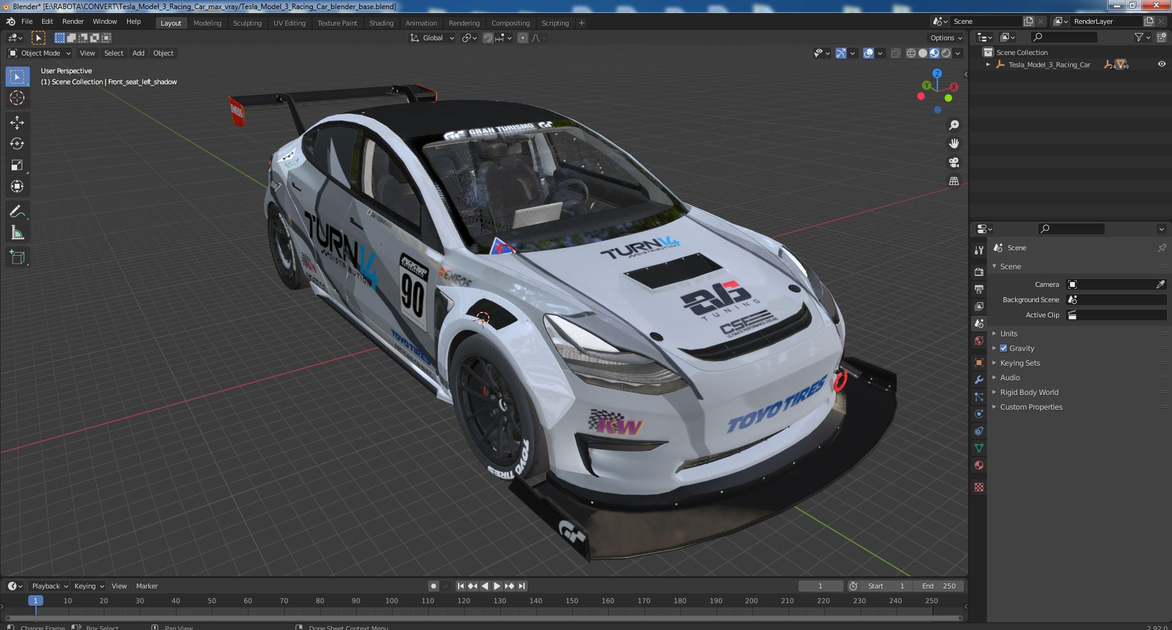Open the Texture properties tab
The height and width of the screenshot is (630, 1172).
coord(979,487)
